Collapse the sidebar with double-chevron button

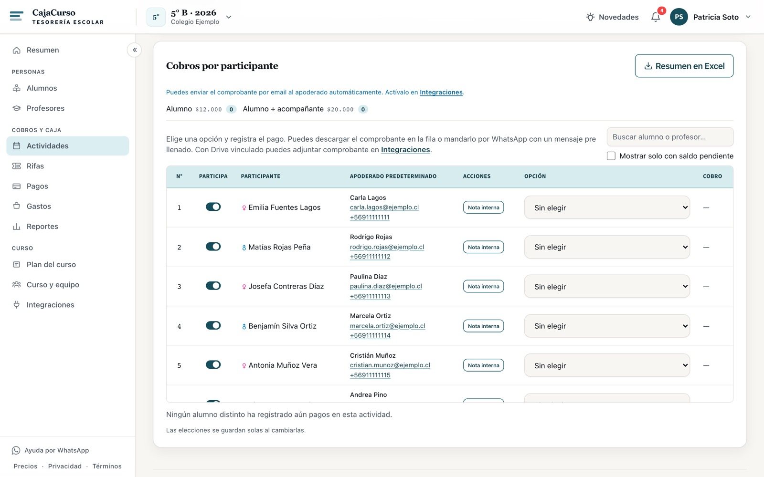point(135,50)
